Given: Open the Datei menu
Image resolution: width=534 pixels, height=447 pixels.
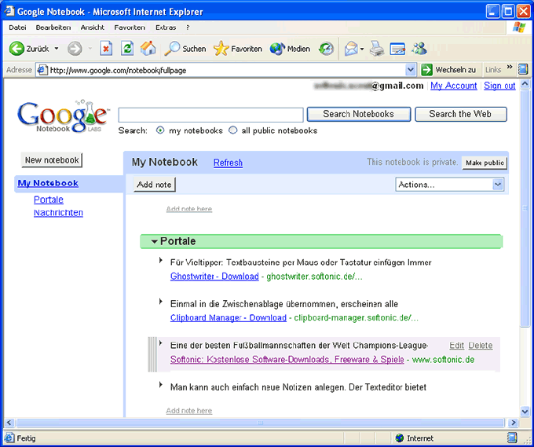Looking at the screenshot, I should coord(18,27).
